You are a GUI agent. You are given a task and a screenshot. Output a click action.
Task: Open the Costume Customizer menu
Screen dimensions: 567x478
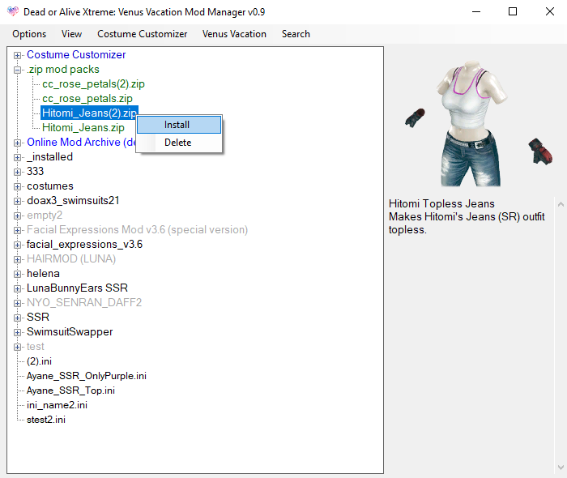(142, 34)
